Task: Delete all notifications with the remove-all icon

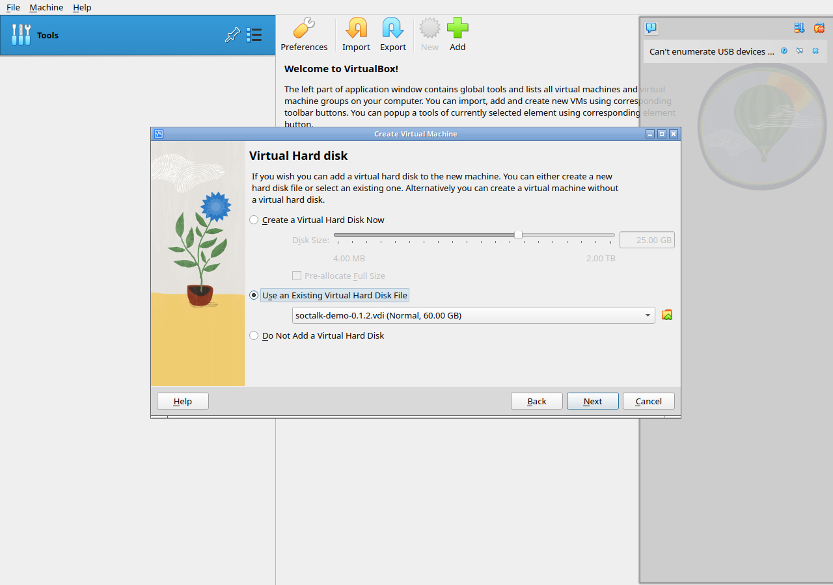Action: 819,28
